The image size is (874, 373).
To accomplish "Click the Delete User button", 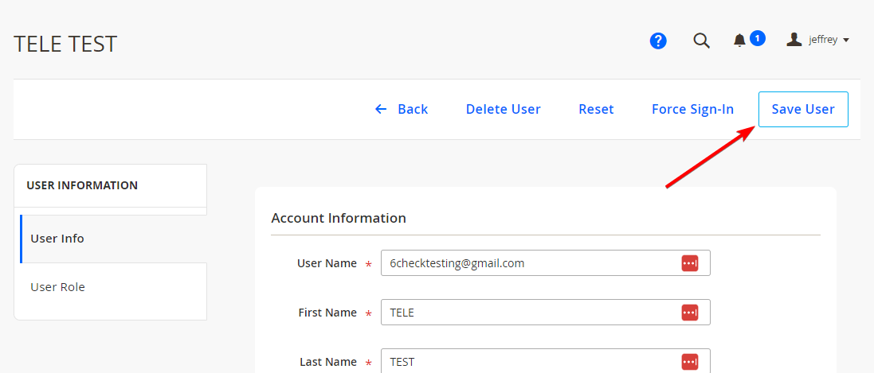I will pyautogui.click(x=504, y=109).
